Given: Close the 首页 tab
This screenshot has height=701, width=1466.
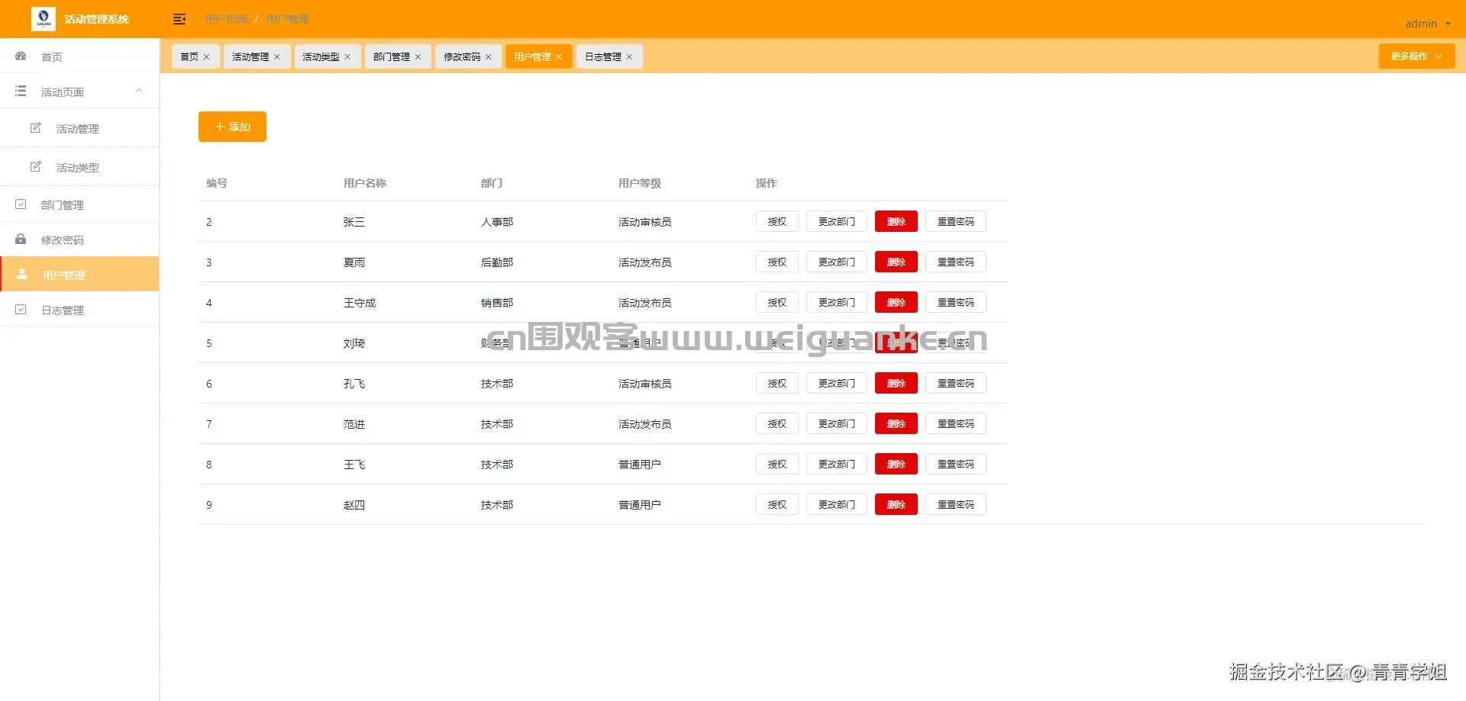Looking at the screenshot, I should pyautogui.click(x=206, y=57).
